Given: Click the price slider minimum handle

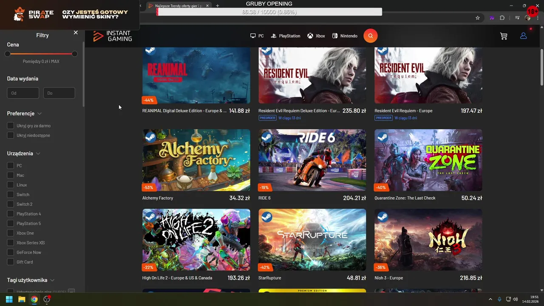Looking at the screenshot, I should click(8, 54).
